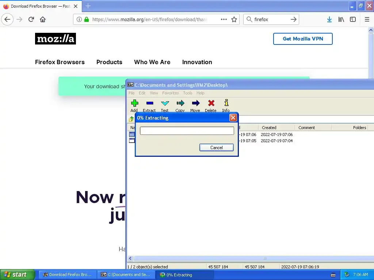Open the Firefox Browsers navigation link

click(60, 62)
